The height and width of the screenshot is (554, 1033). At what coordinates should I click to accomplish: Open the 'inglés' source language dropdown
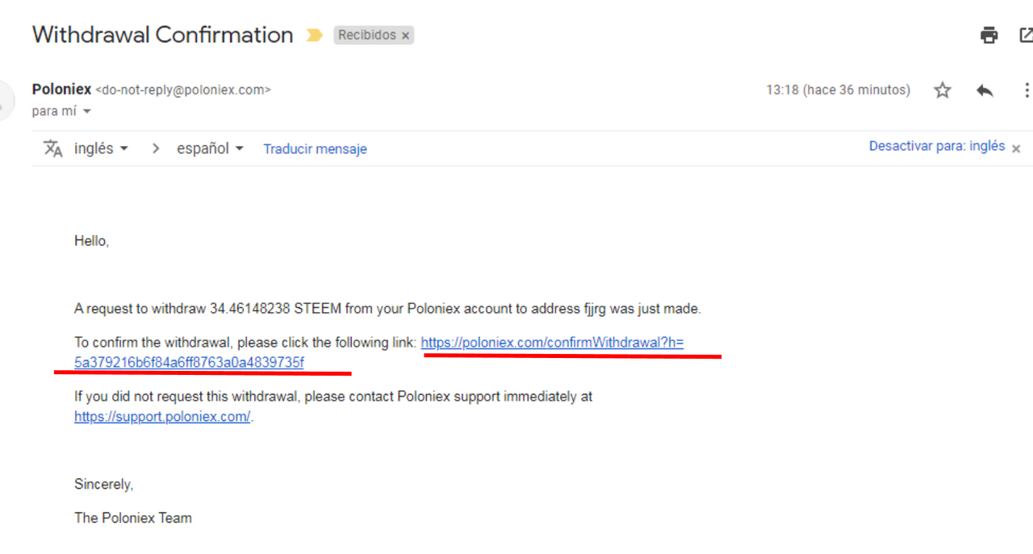click(101, 148)
